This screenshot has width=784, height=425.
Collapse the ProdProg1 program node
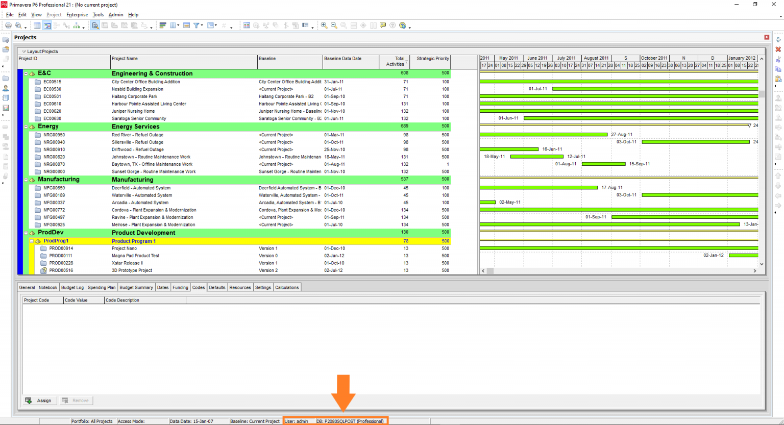click(x=31, y=240)
